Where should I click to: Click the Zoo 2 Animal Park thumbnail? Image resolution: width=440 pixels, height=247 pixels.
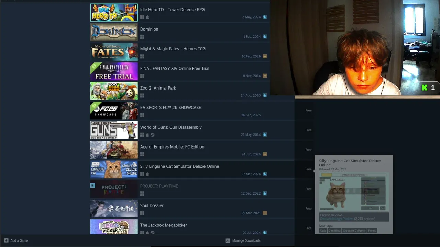[x=114, y=91]
